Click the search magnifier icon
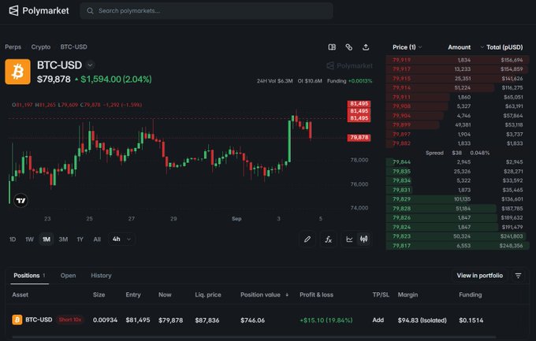 click(90, 11)
